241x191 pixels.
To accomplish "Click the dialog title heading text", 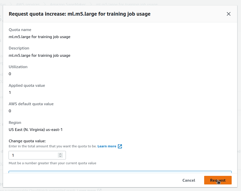I will click(x=79, y=14).
